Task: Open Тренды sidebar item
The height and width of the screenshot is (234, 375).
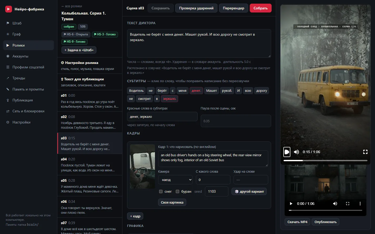Action: pos(28,78)
